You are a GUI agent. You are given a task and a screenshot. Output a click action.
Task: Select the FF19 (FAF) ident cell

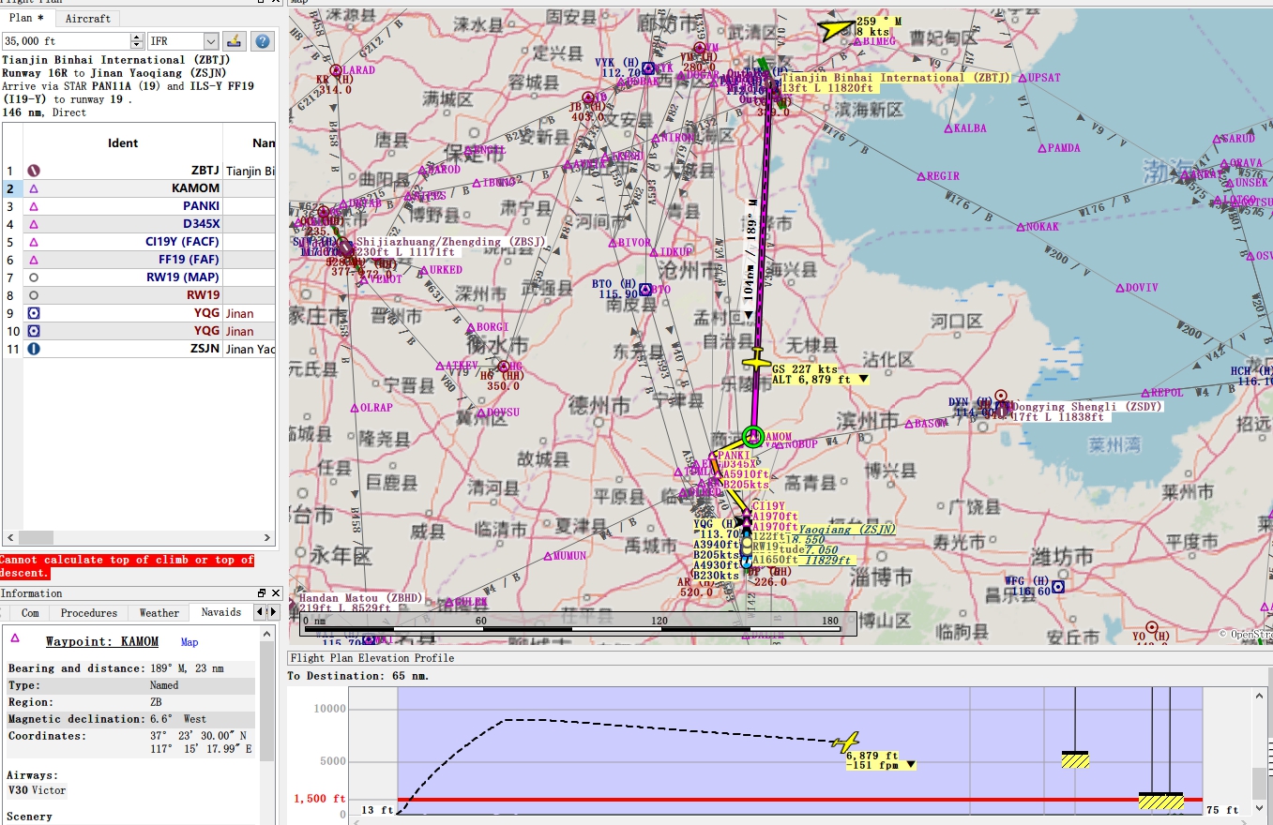point(123,260)
